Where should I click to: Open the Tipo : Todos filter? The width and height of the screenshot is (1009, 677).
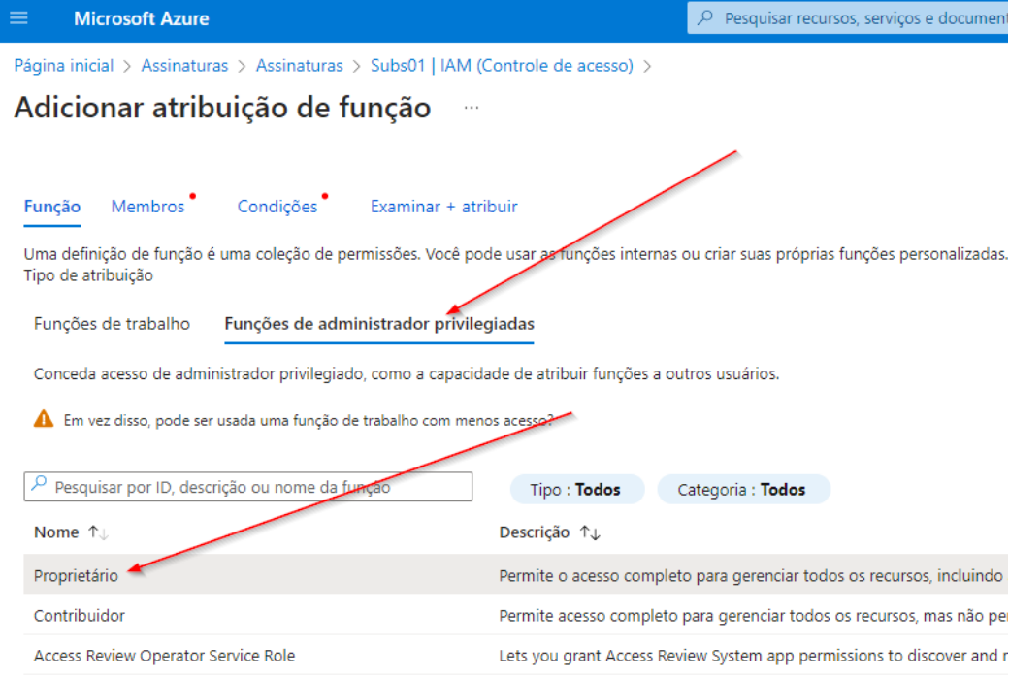(576, 490)
